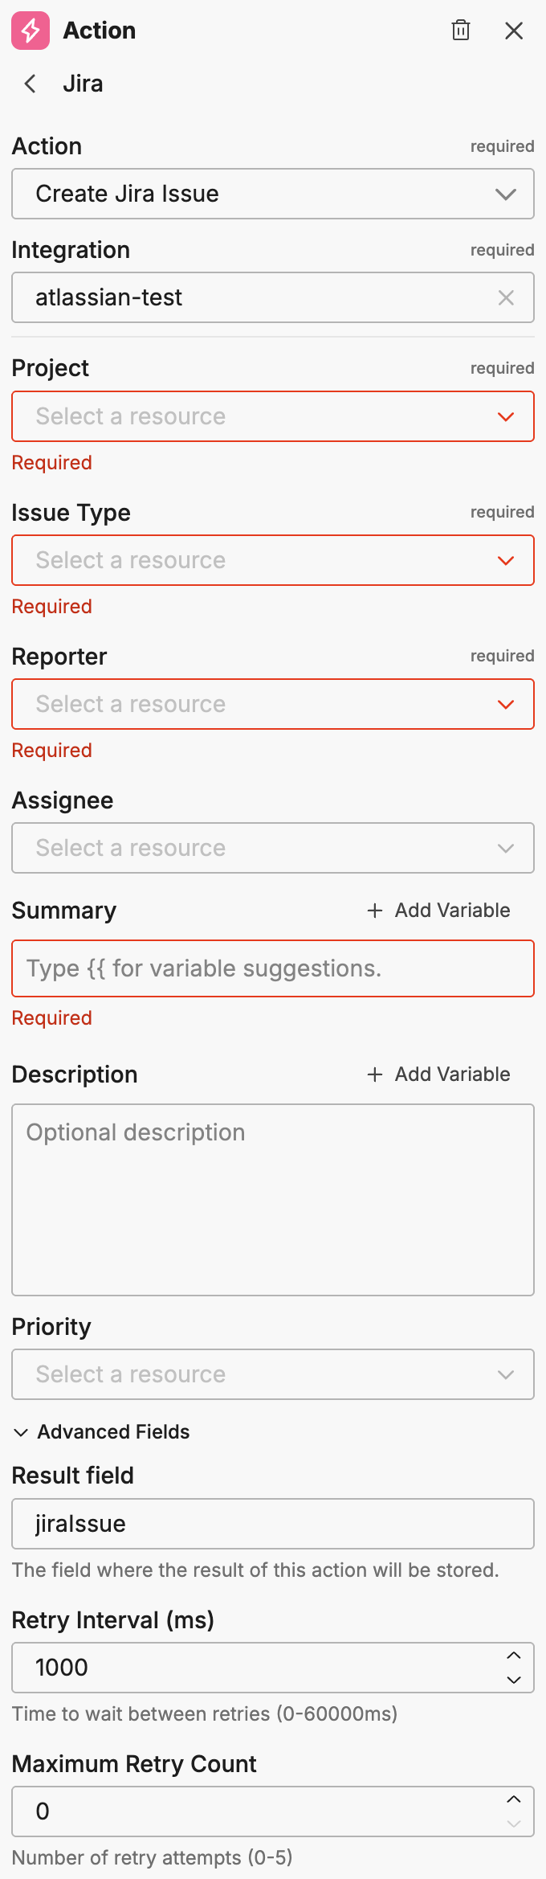This screenshot has width=546, height=1879.
Task: Clear the atlassian-test integration selection
Action: click(506, 298)
